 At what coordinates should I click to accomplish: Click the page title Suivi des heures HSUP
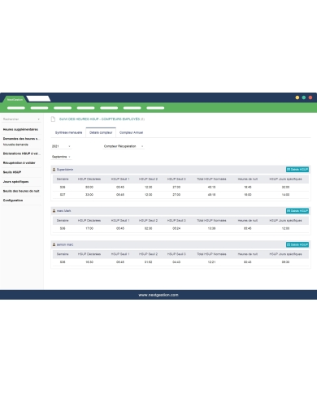pos(99,119)
